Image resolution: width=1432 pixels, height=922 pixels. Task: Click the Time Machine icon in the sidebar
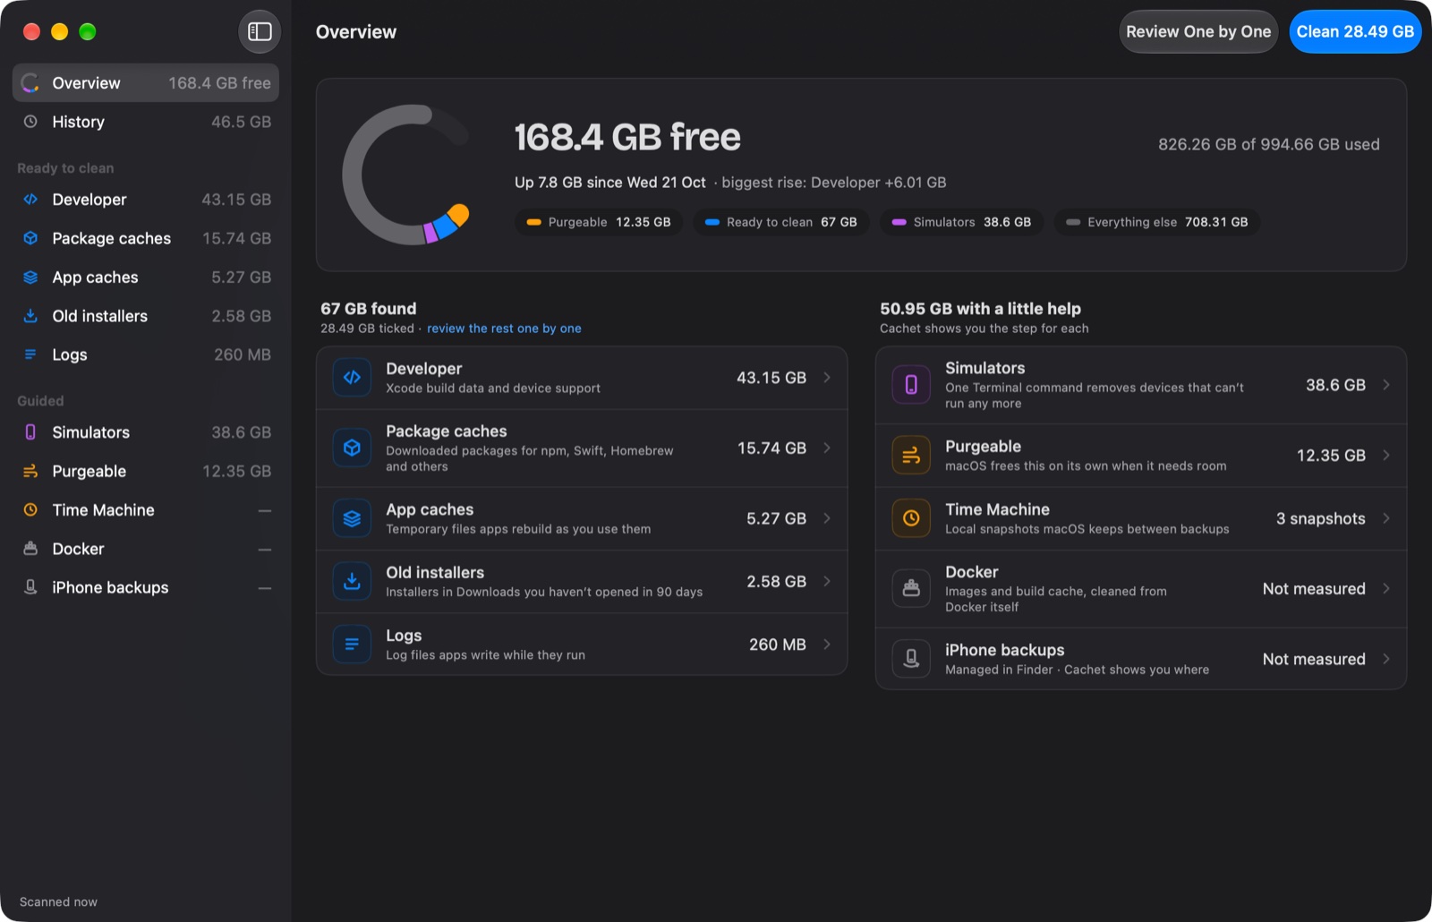coord(30,510)
